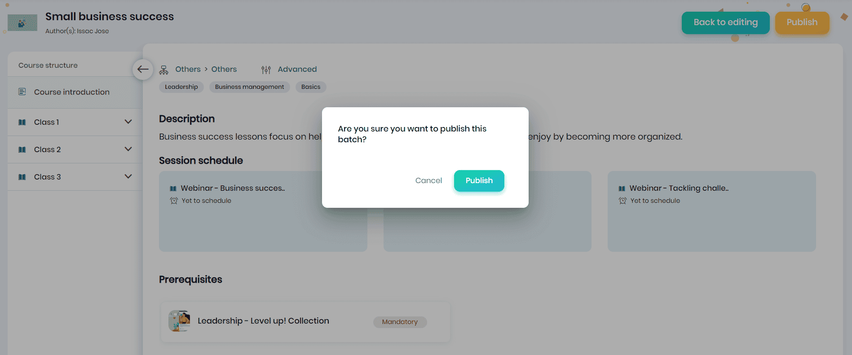Click the Class 2 book icon
Screen dimensions: 852x355
click(22, 149)
